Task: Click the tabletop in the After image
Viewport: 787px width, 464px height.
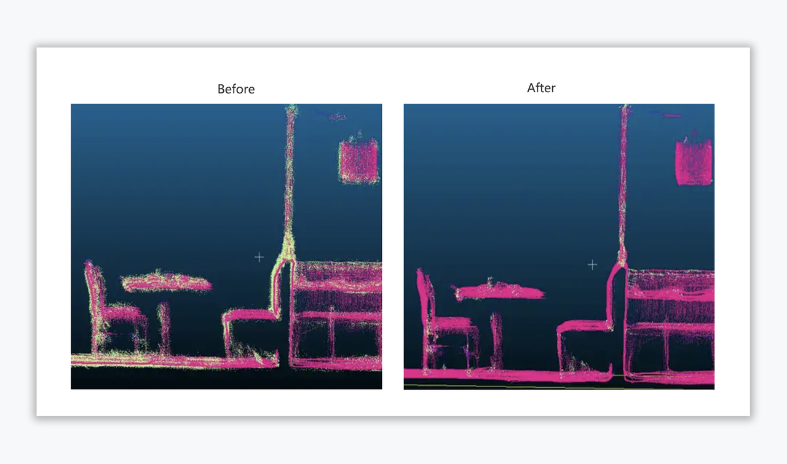Action: [x=499, y=292]
